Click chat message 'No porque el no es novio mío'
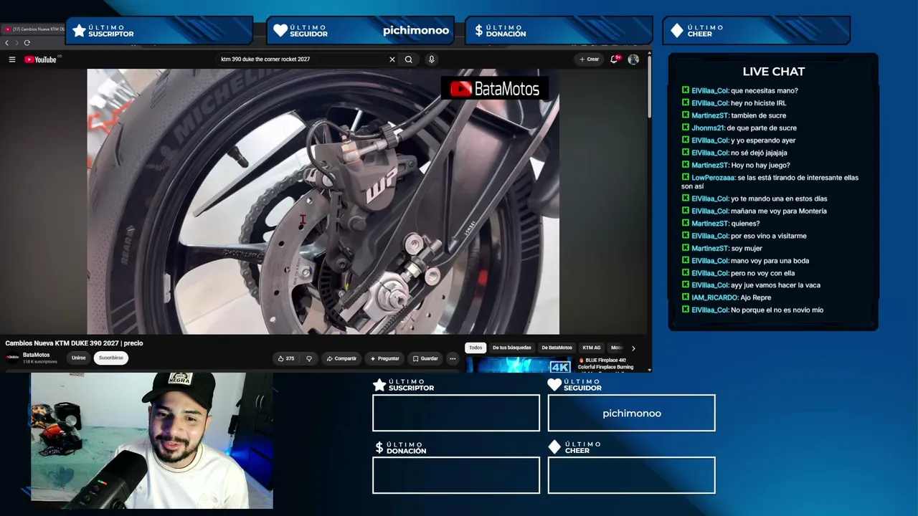Viewport: 918px width, 516px height. pyautogui.click(x=777, y=310)
